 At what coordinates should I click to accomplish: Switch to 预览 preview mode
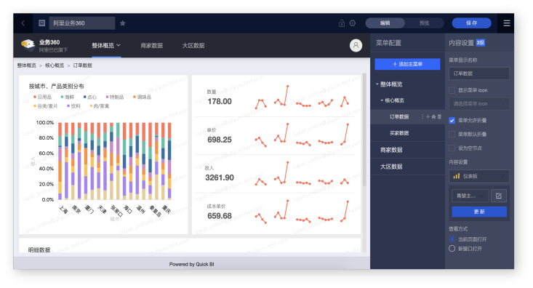click(x=424, y=23)
